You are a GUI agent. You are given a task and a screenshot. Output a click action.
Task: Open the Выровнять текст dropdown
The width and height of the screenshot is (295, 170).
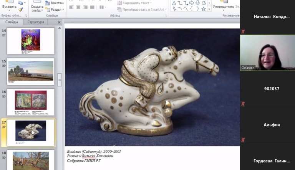[151, 3]
